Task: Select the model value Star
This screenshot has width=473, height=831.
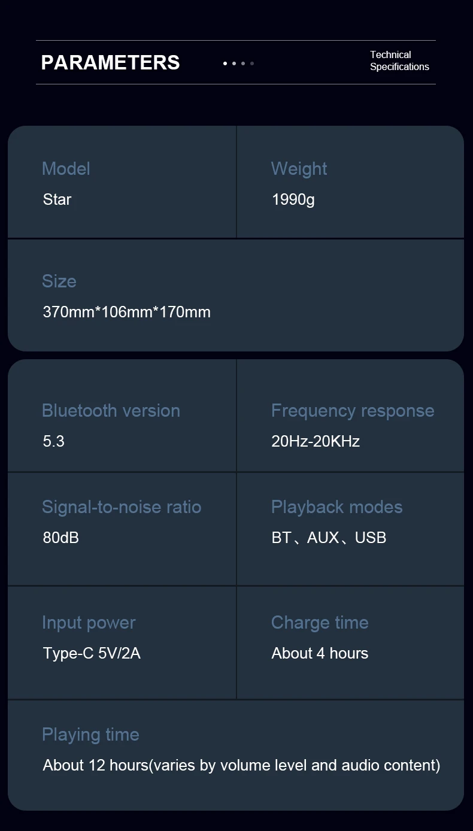Action: [57, 199]
